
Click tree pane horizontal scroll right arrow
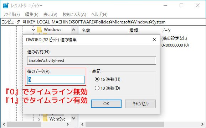click(x=67, y=124)
